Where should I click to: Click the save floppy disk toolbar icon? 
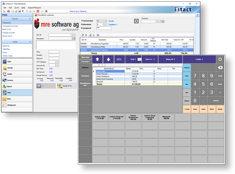pyautogui.click(x=19, y=11)
